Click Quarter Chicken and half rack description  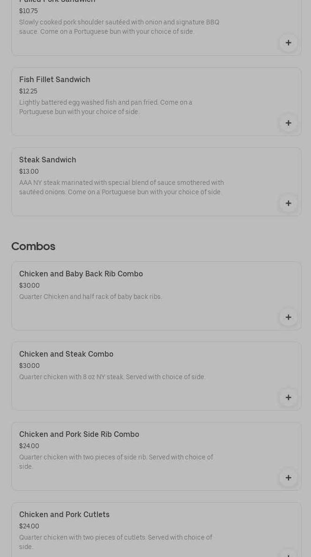point(90,297)
